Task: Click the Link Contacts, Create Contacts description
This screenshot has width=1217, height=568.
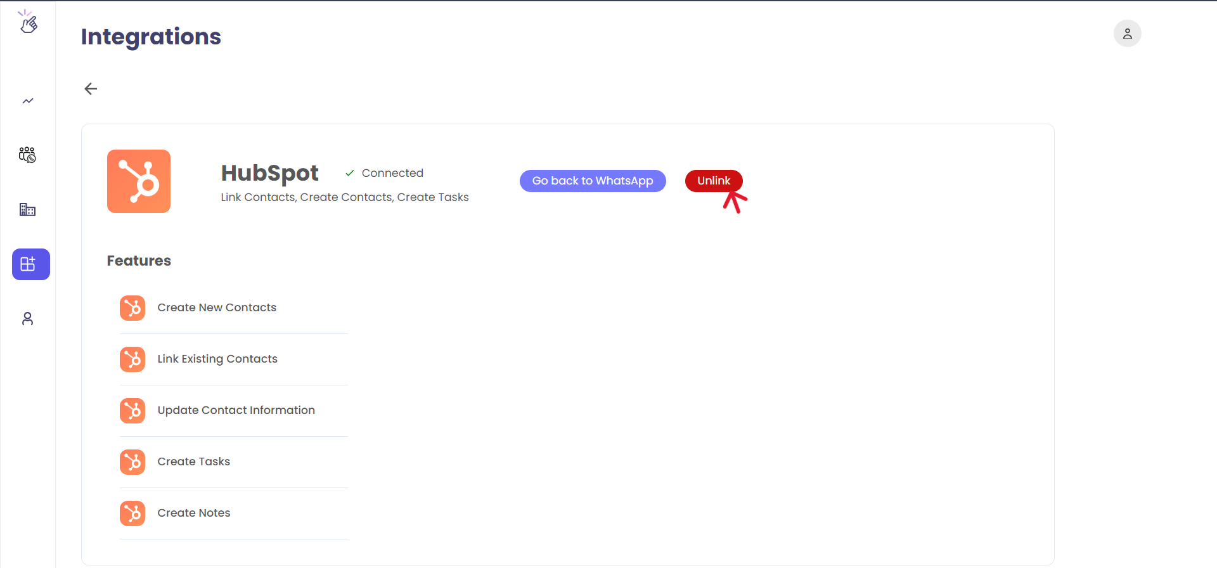Action: coord(345,197)
